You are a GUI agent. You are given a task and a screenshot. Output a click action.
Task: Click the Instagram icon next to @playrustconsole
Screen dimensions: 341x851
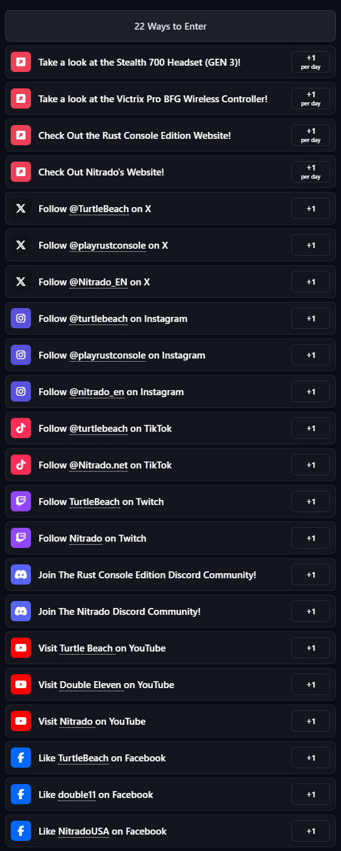[21, 355]
